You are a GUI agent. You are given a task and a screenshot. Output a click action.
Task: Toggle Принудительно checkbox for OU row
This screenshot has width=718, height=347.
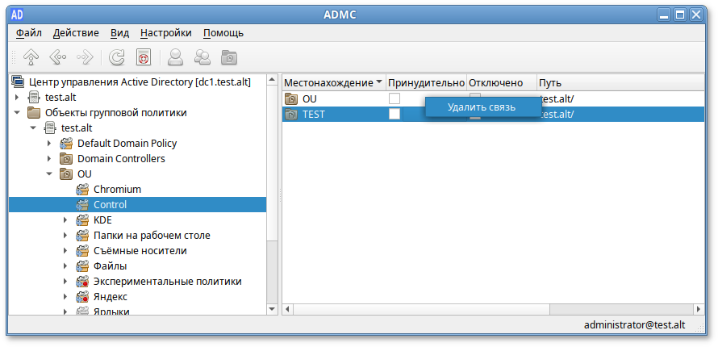(394, 99)
